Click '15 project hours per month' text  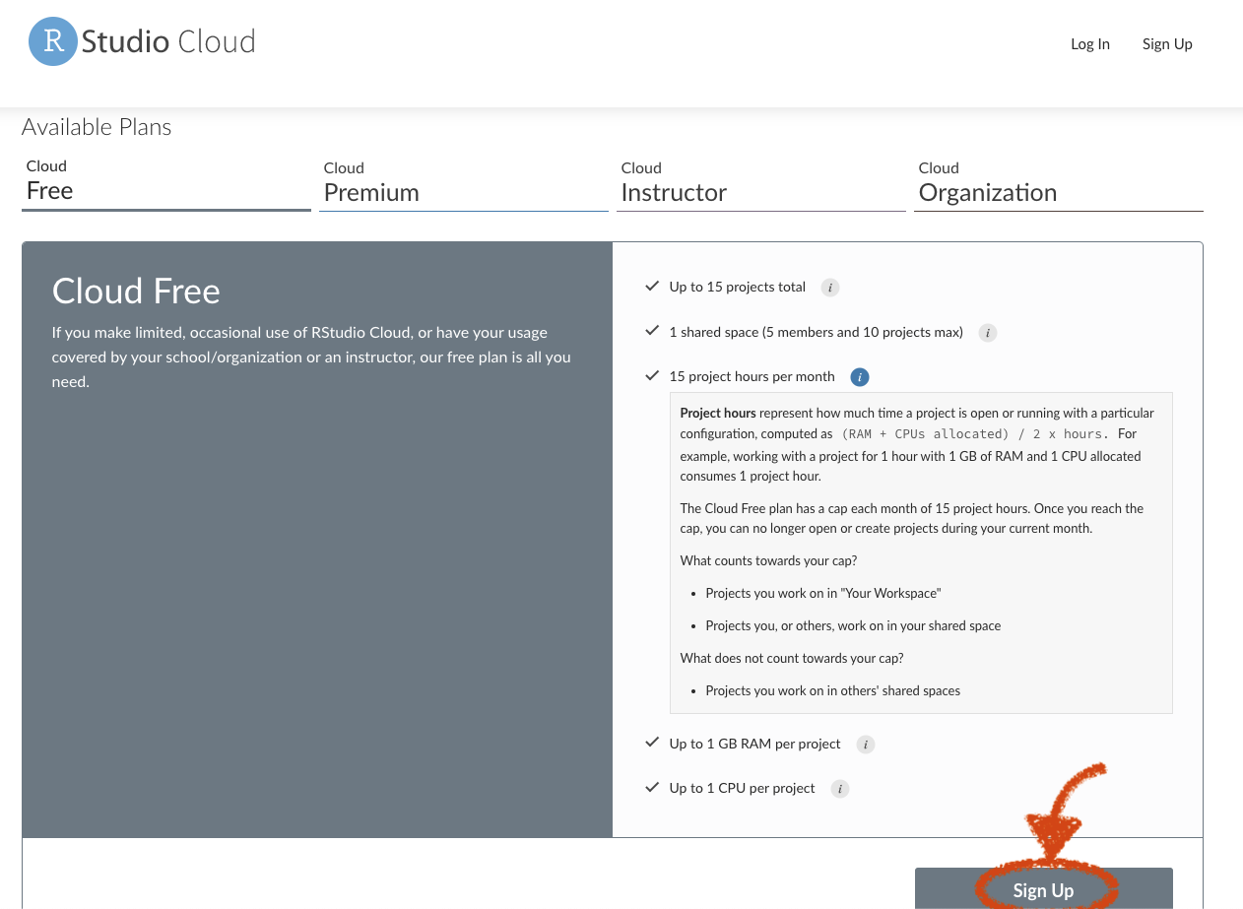(752, 377)
